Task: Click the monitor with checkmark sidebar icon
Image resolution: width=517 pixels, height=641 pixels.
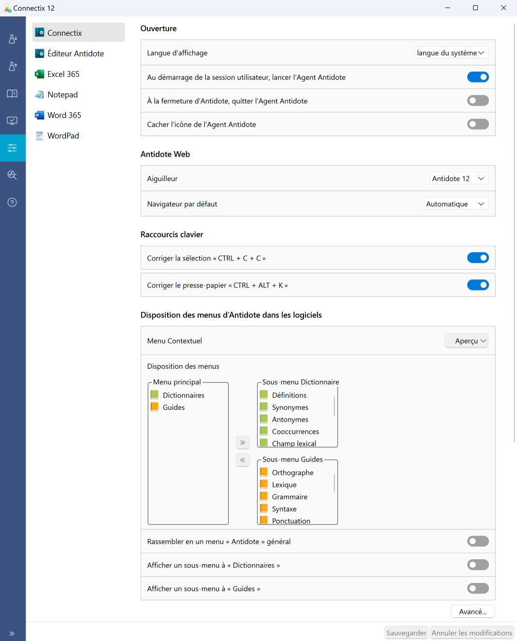Action: point(13,120)
